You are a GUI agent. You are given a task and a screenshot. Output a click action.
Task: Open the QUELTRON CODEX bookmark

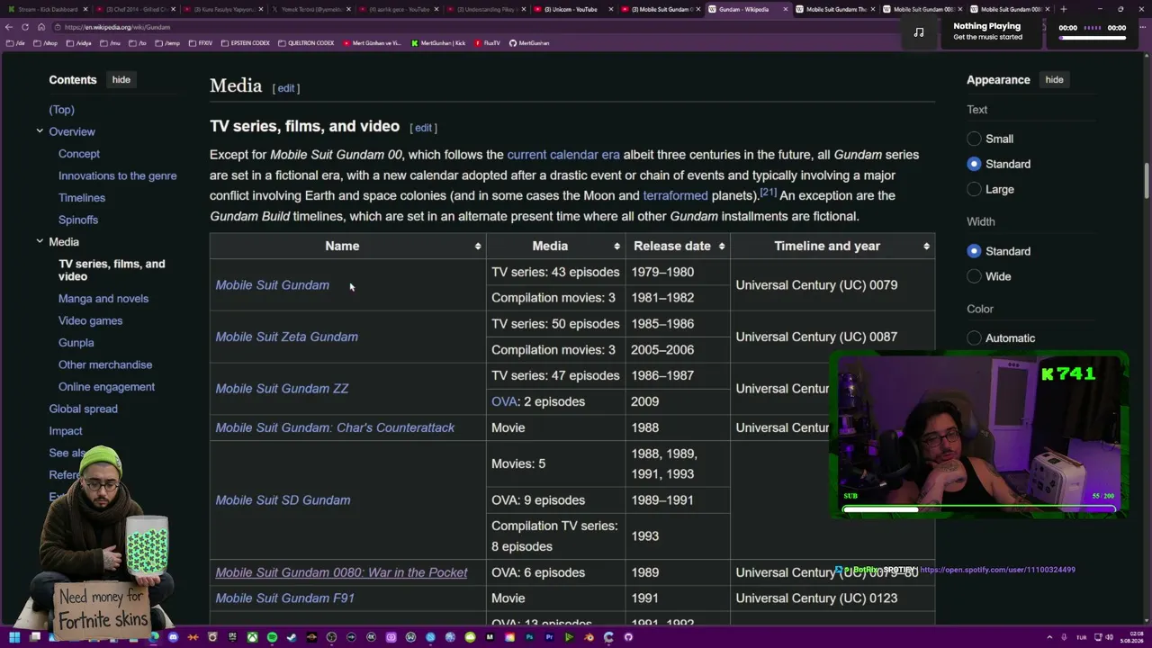pos(306,43)
